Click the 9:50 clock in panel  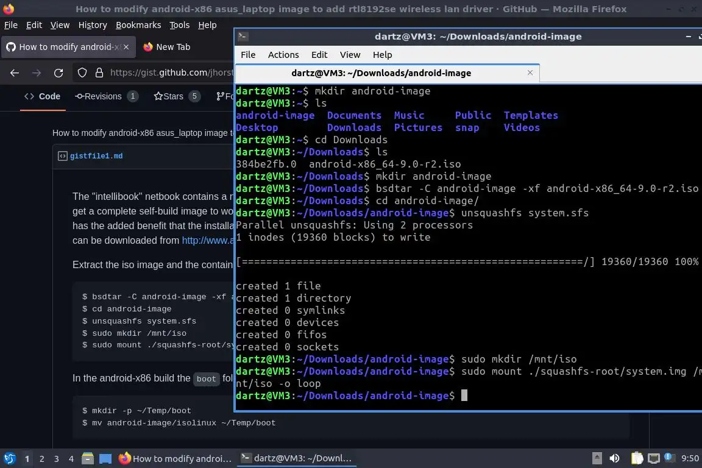(690, 458)
